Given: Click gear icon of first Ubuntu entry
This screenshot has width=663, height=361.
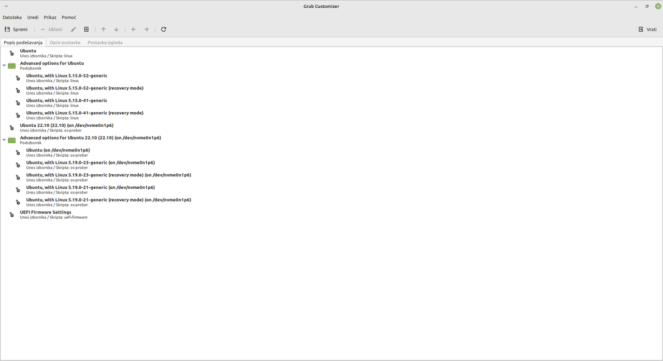Looking at the screenshot, I should pos(12,53).
